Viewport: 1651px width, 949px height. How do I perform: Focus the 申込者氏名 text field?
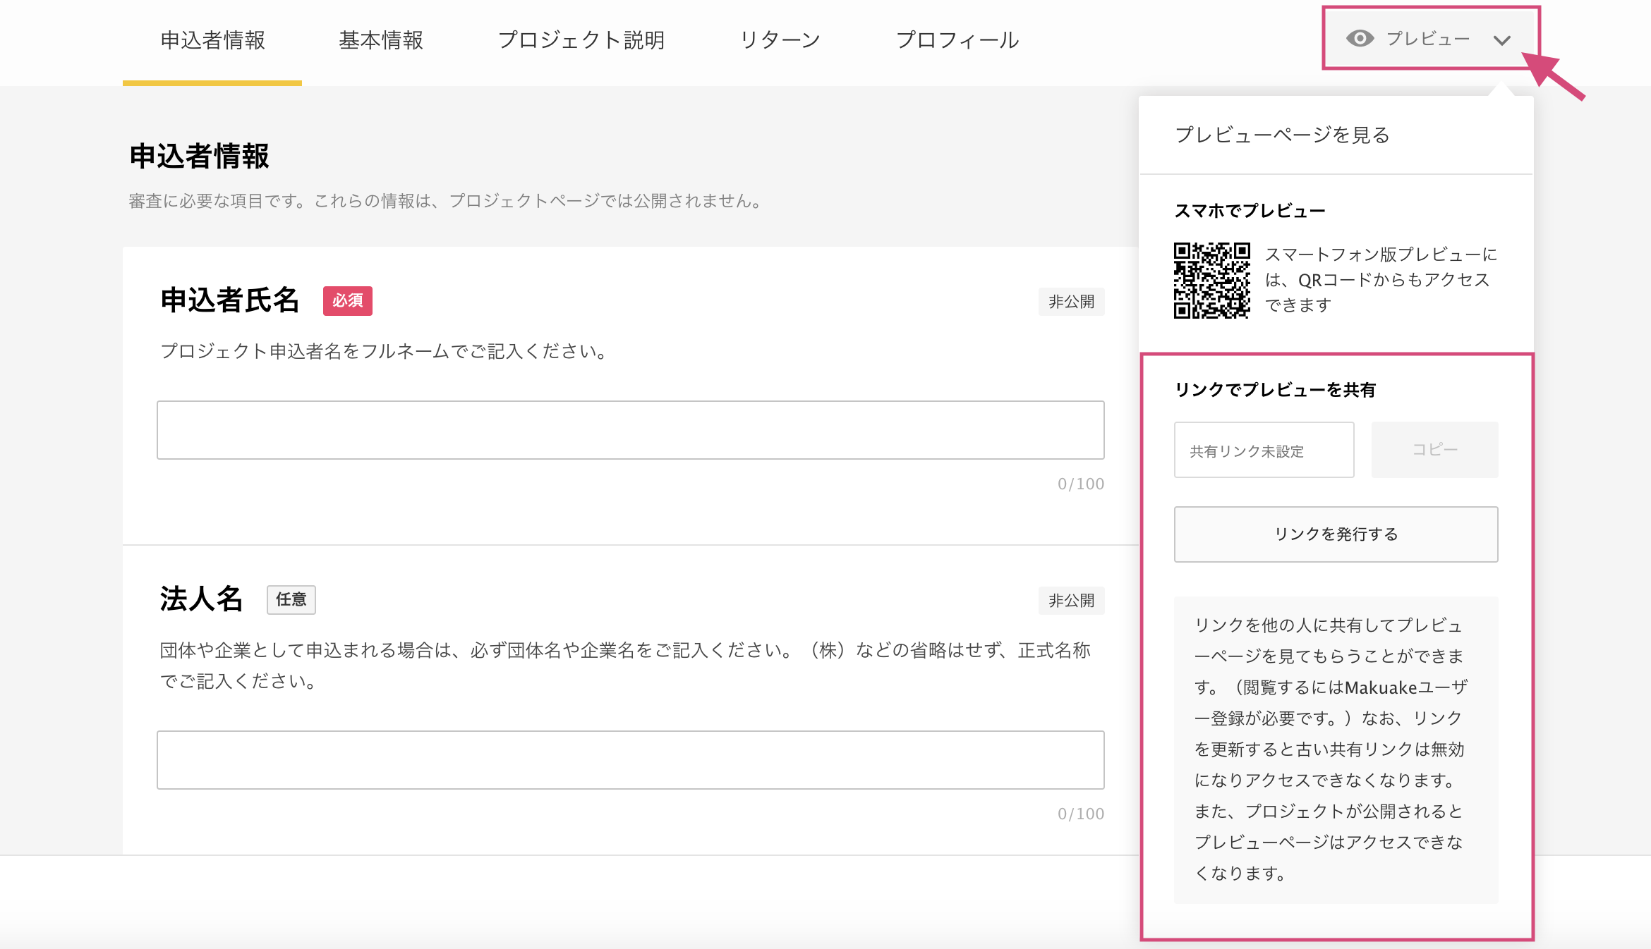[x=630, y=430]
